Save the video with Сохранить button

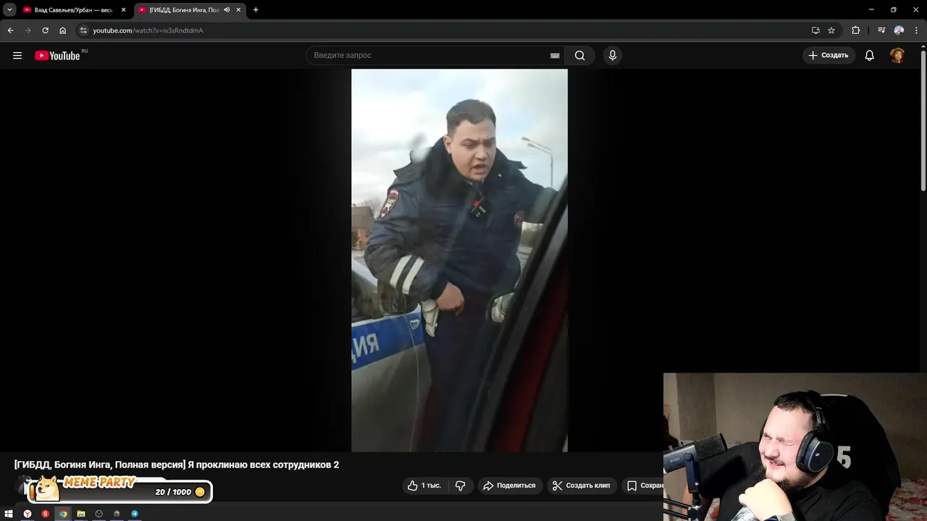(x=644, y=486)
